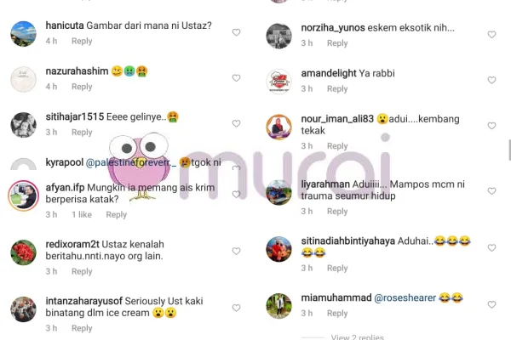View 1 like on afyan.ifp's comment

(82, 215)
